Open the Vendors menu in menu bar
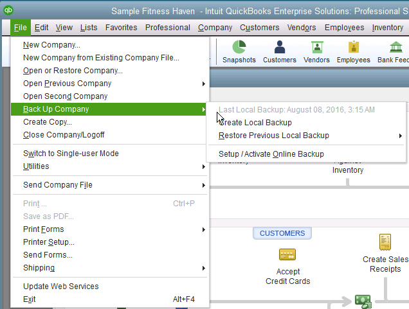The image size is (409, 309). click(302, 28)
